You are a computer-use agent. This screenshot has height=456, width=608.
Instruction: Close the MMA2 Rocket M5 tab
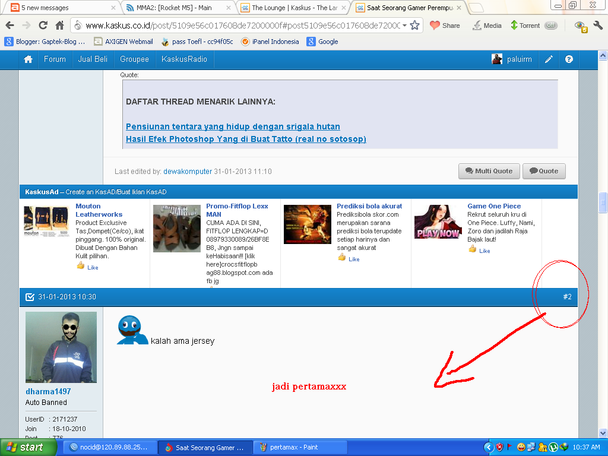pos(229,7)
